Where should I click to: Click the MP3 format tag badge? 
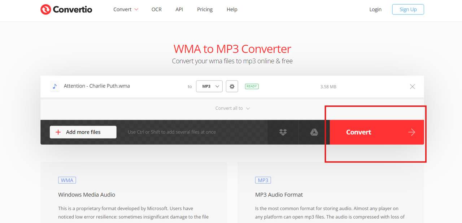(x=263, y=180)
